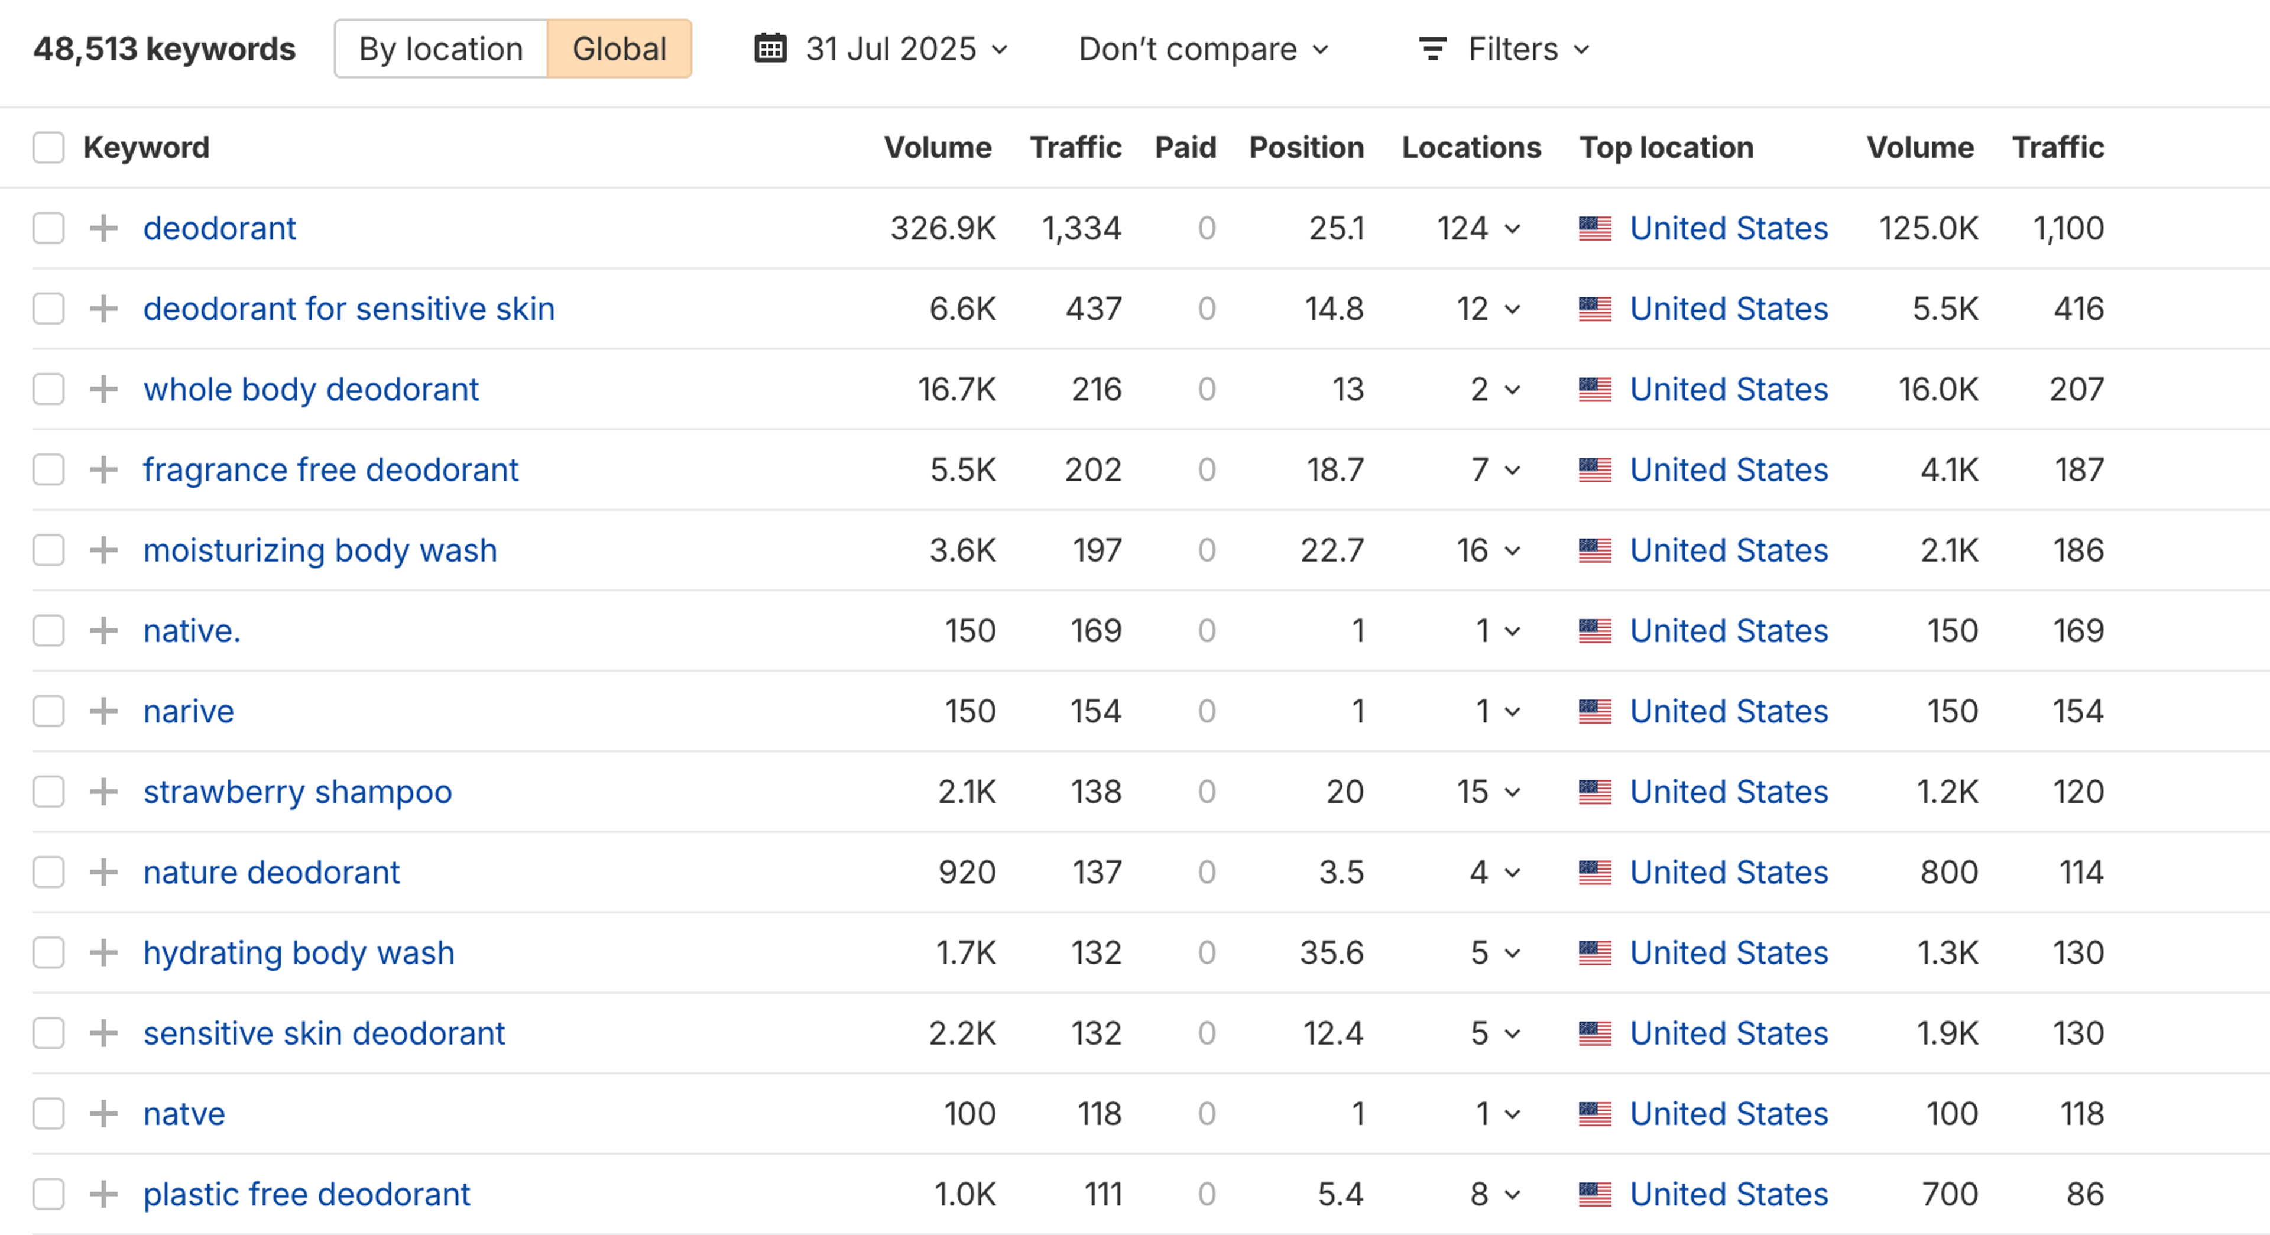Check the select-all checkbox in header
The width and height of the screenshot is (2270, 1235).
click(x=48, y=147)
